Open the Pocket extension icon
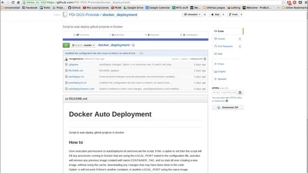 (x=300, y=2)
